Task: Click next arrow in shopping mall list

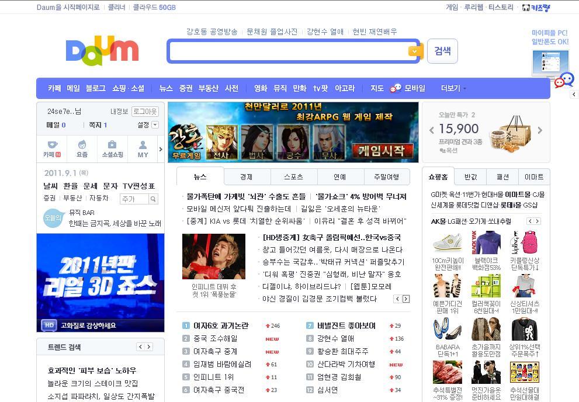Action: (x=538, y=221)
